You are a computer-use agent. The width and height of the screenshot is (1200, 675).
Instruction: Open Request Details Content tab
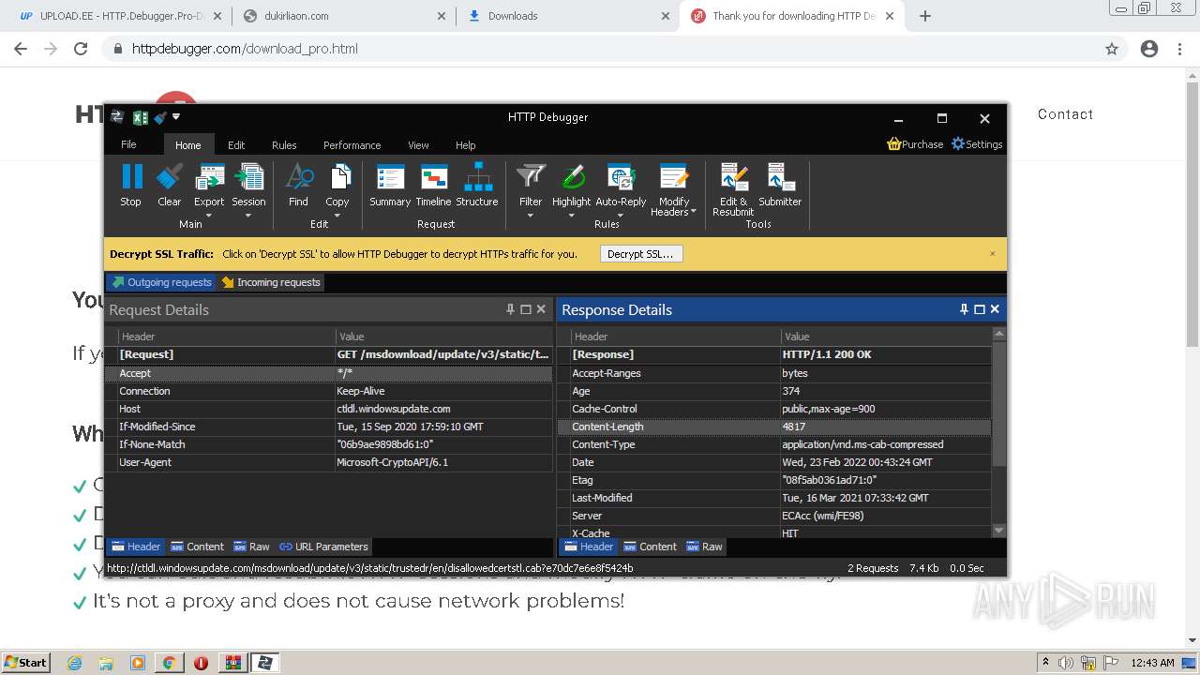[x=196, y=547]
